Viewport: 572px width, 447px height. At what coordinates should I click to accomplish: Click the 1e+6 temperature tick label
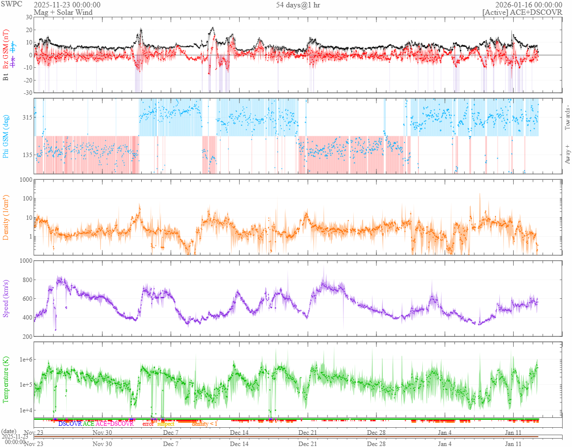[26, 360]
